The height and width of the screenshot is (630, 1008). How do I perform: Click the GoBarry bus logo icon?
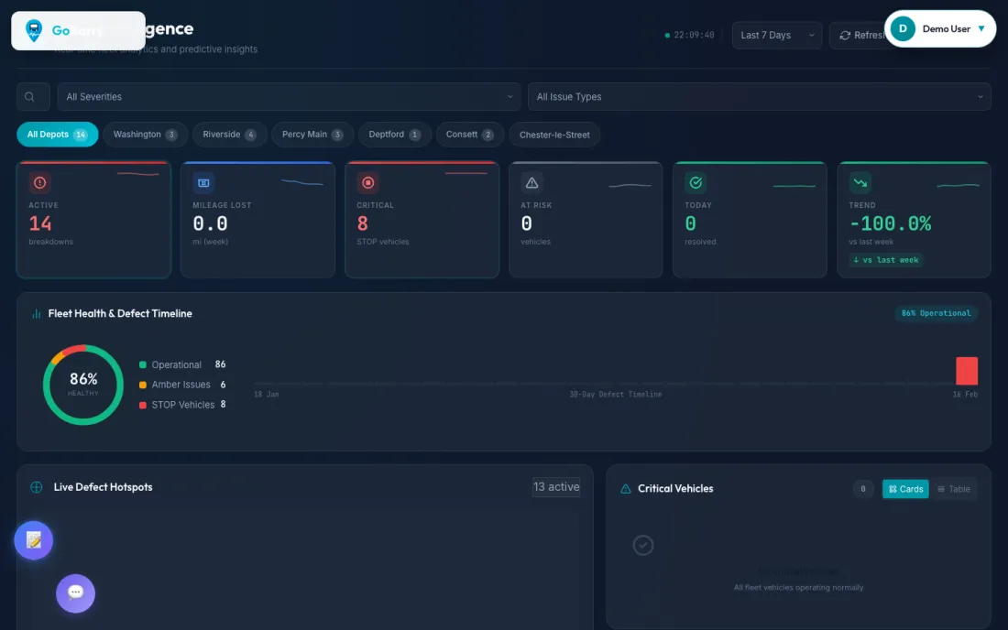coord(33,30)
